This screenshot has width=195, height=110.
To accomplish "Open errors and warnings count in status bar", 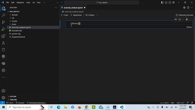I will pyautogui.click(x=10, y=103).
